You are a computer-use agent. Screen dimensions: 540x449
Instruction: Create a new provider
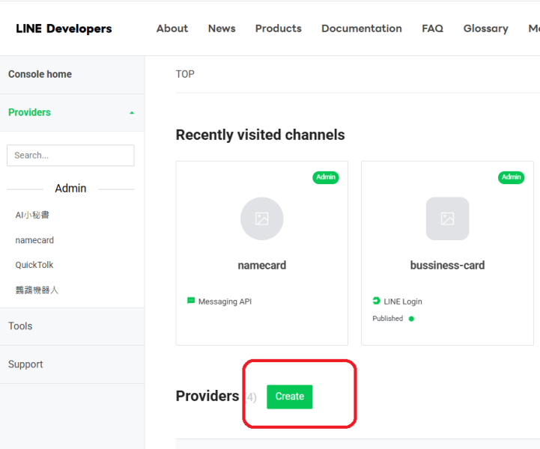(x=290, y=397)
